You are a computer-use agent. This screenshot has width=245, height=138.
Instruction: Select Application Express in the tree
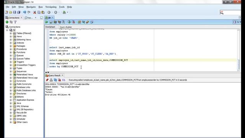tap(25, 100)
